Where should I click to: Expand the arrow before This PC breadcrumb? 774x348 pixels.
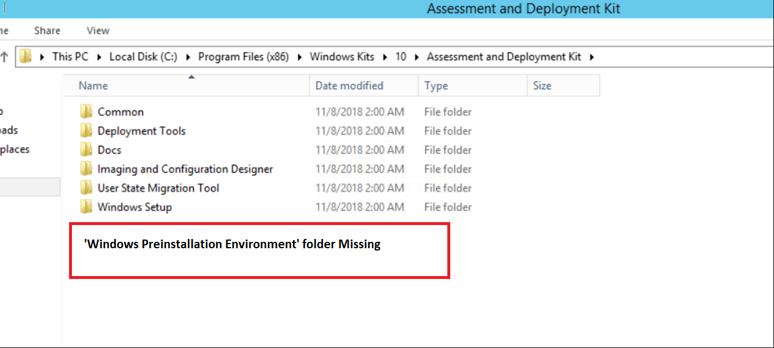click(42, 57)
